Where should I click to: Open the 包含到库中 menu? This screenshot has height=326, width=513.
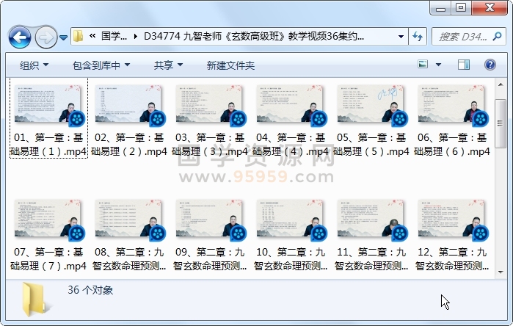click(101, 65)
